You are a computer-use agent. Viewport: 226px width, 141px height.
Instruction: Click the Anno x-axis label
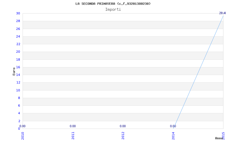coord(219,138)
